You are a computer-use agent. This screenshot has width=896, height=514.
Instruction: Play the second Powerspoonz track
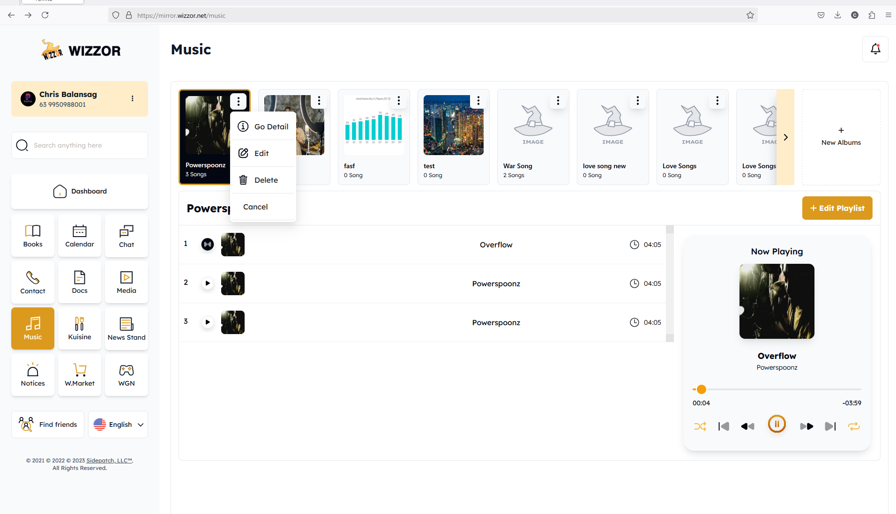point(207,283)
